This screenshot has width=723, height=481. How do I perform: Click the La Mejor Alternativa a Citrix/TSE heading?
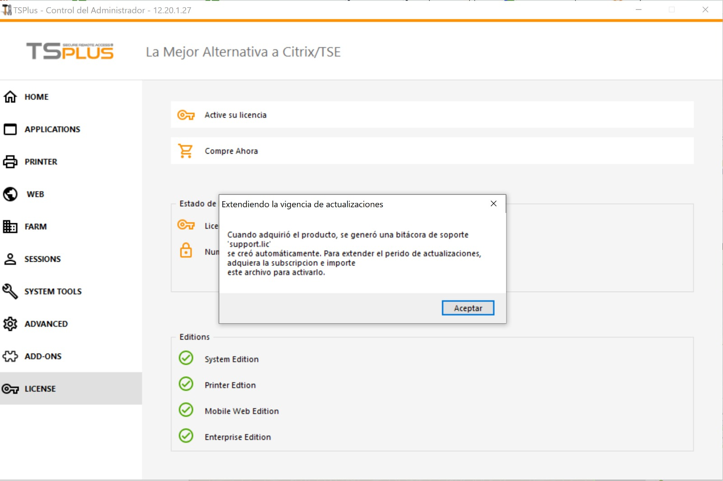(x=243, y=52)
